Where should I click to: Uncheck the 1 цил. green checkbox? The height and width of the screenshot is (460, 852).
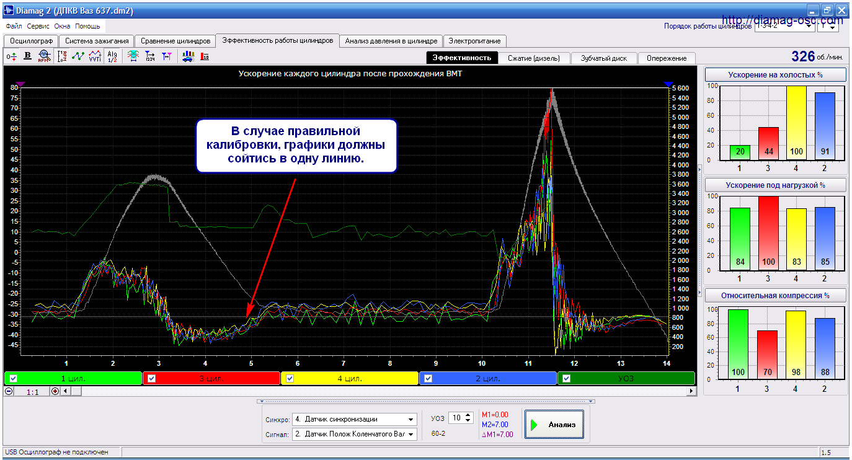[13, 378]
